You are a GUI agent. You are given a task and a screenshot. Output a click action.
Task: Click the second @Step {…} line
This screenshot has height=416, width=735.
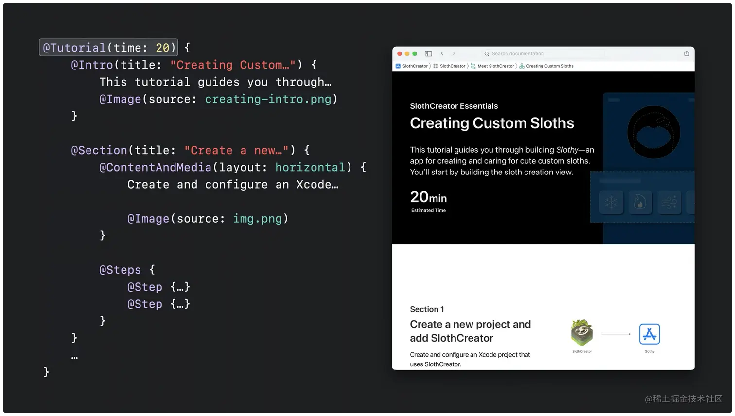158,304
